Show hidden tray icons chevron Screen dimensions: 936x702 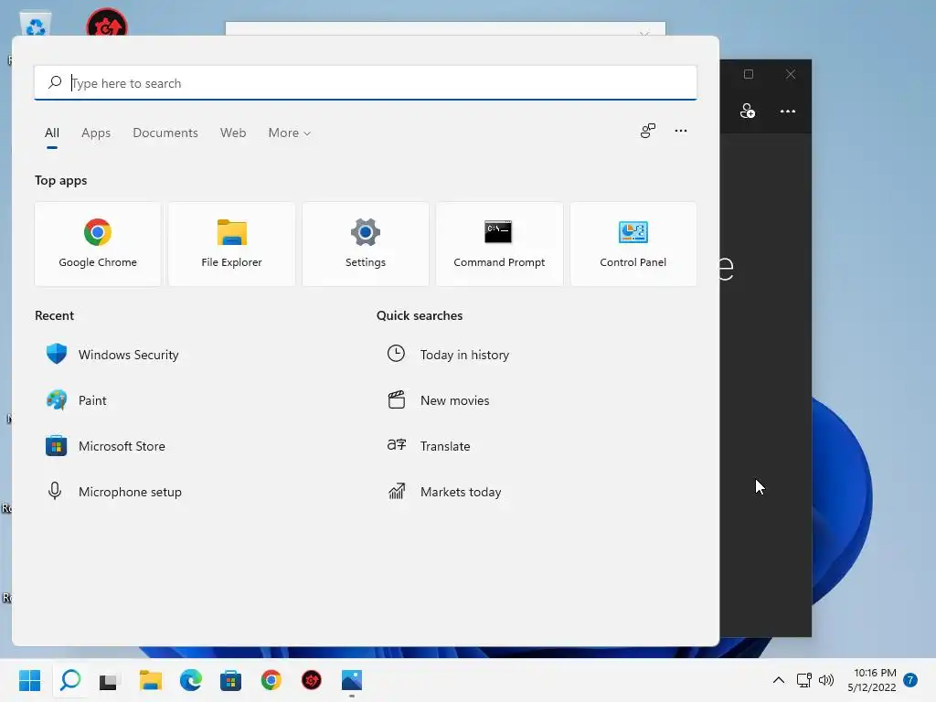pyautogui.click(x=779, y=680)
